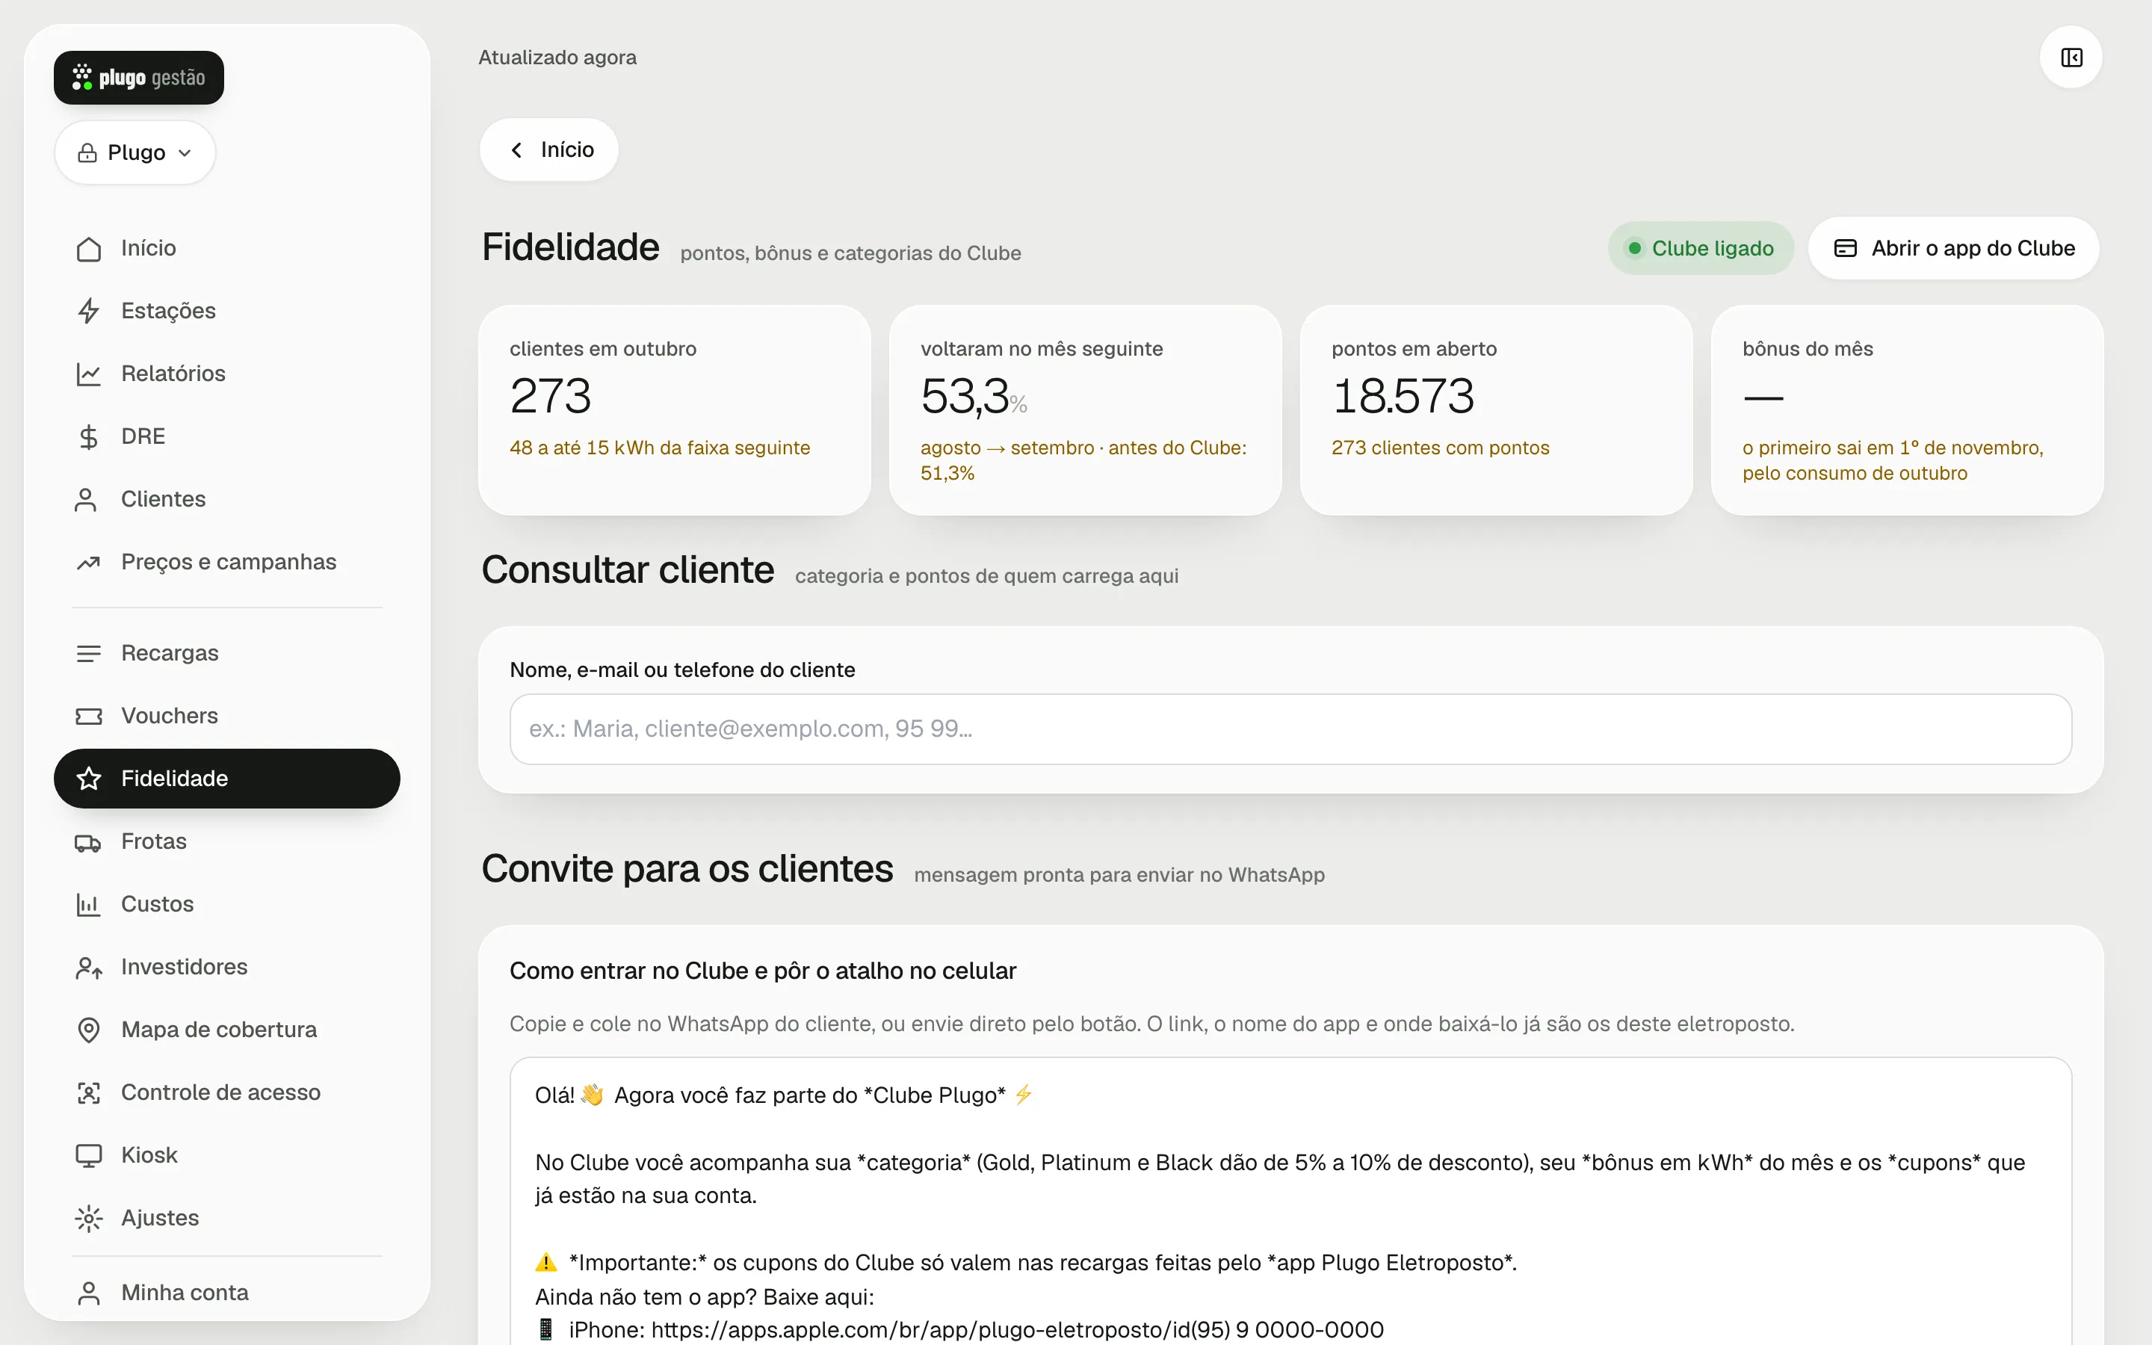Open the Plugo account dropdown
Image resolution: width=2152 pixels, height=1345 pixels.
tap(135, 153)
